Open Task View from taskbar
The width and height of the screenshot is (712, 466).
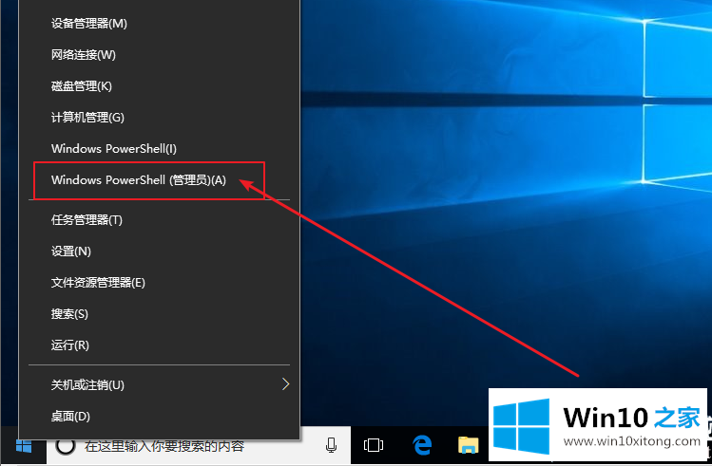coord(374,445)
